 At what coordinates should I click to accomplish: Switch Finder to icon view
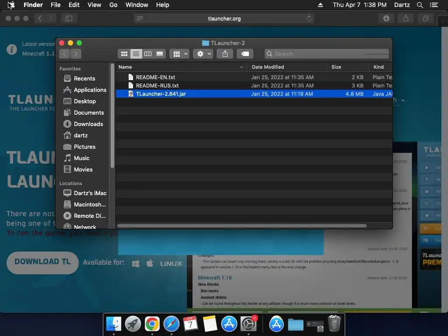tap(124, 54)
